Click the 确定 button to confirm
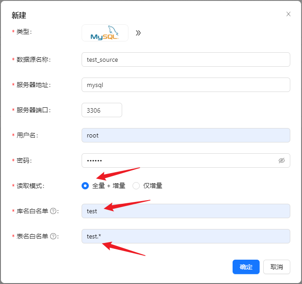The height and width of the screenshot is (284, 302). 246,267
